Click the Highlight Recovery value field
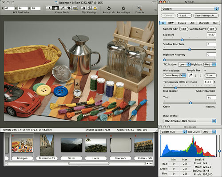This screenshot has width=222, height=177. click(x=211, y=55)
